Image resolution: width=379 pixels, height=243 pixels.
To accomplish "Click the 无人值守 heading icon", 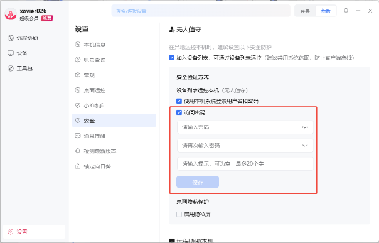I will pos(171,30).
